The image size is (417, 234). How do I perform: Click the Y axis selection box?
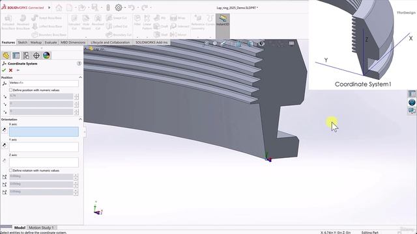click(44, 147)
